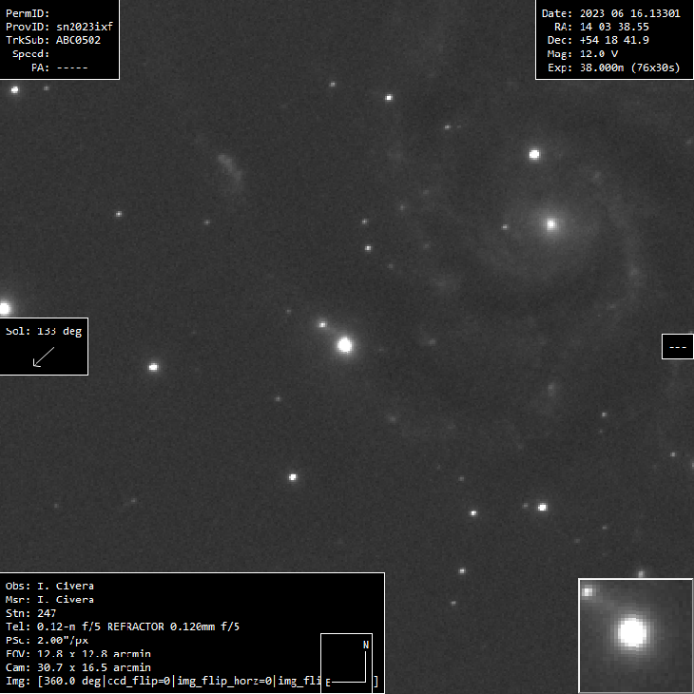Viewport: 694px width, 694px height.
Task: Select the RA 14 03 38.55 value
Action: [614, 27]
